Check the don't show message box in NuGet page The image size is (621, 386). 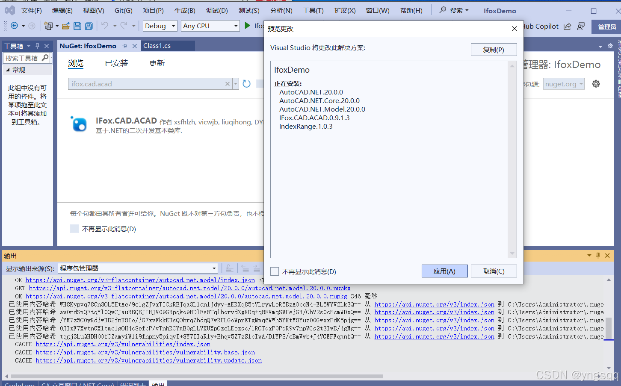coord(74,229)
